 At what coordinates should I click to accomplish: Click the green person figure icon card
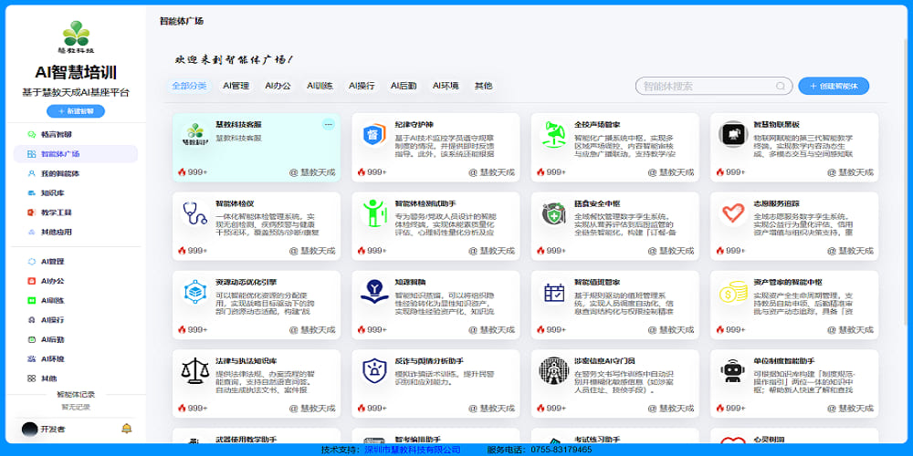point(436,225)
